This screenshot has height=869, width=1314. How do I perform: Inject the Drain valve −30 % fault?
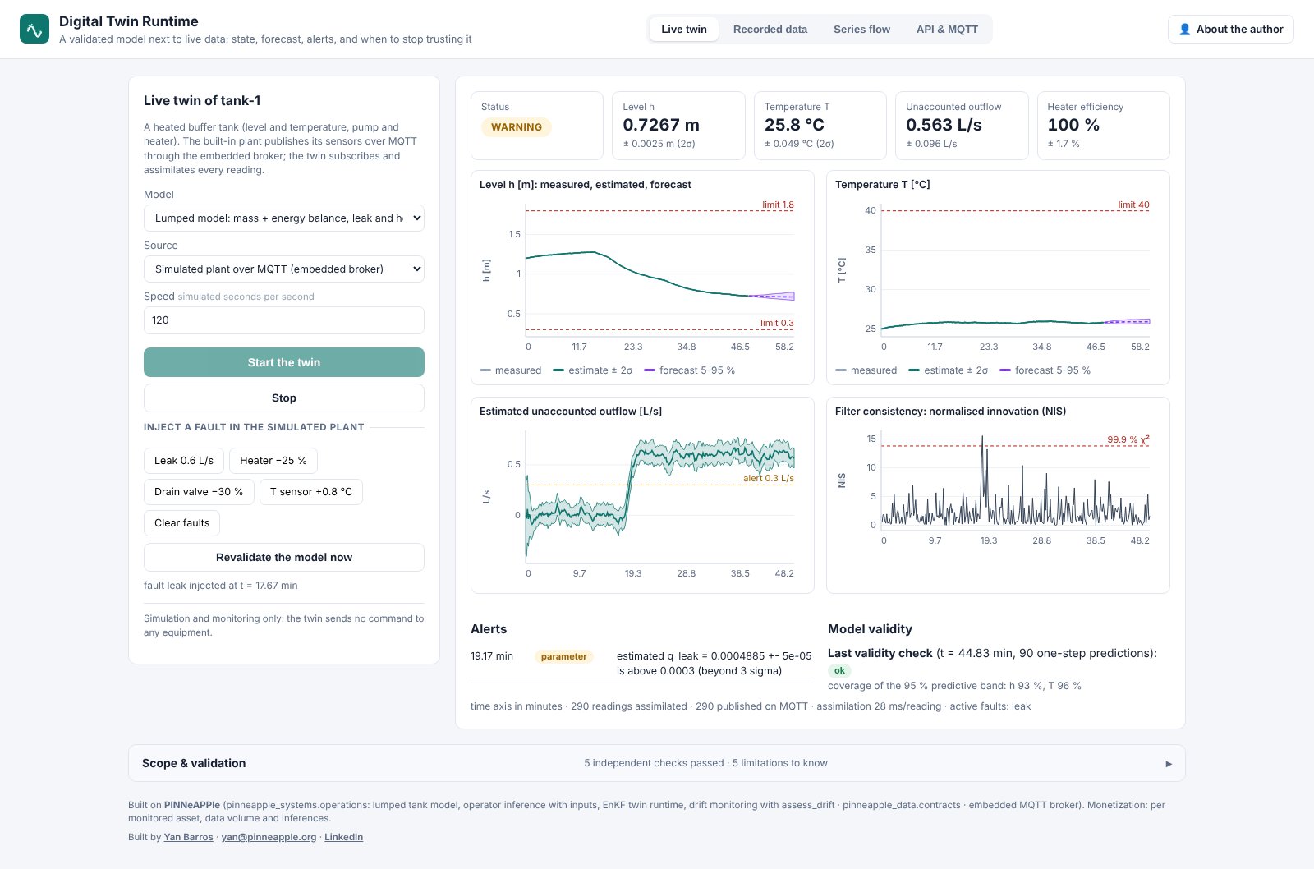pyautogui.click(x=199, y=492)
